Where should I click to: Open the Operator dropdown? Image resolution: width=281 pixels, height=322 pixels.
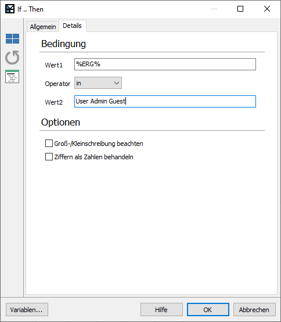(x=98, y=83)
